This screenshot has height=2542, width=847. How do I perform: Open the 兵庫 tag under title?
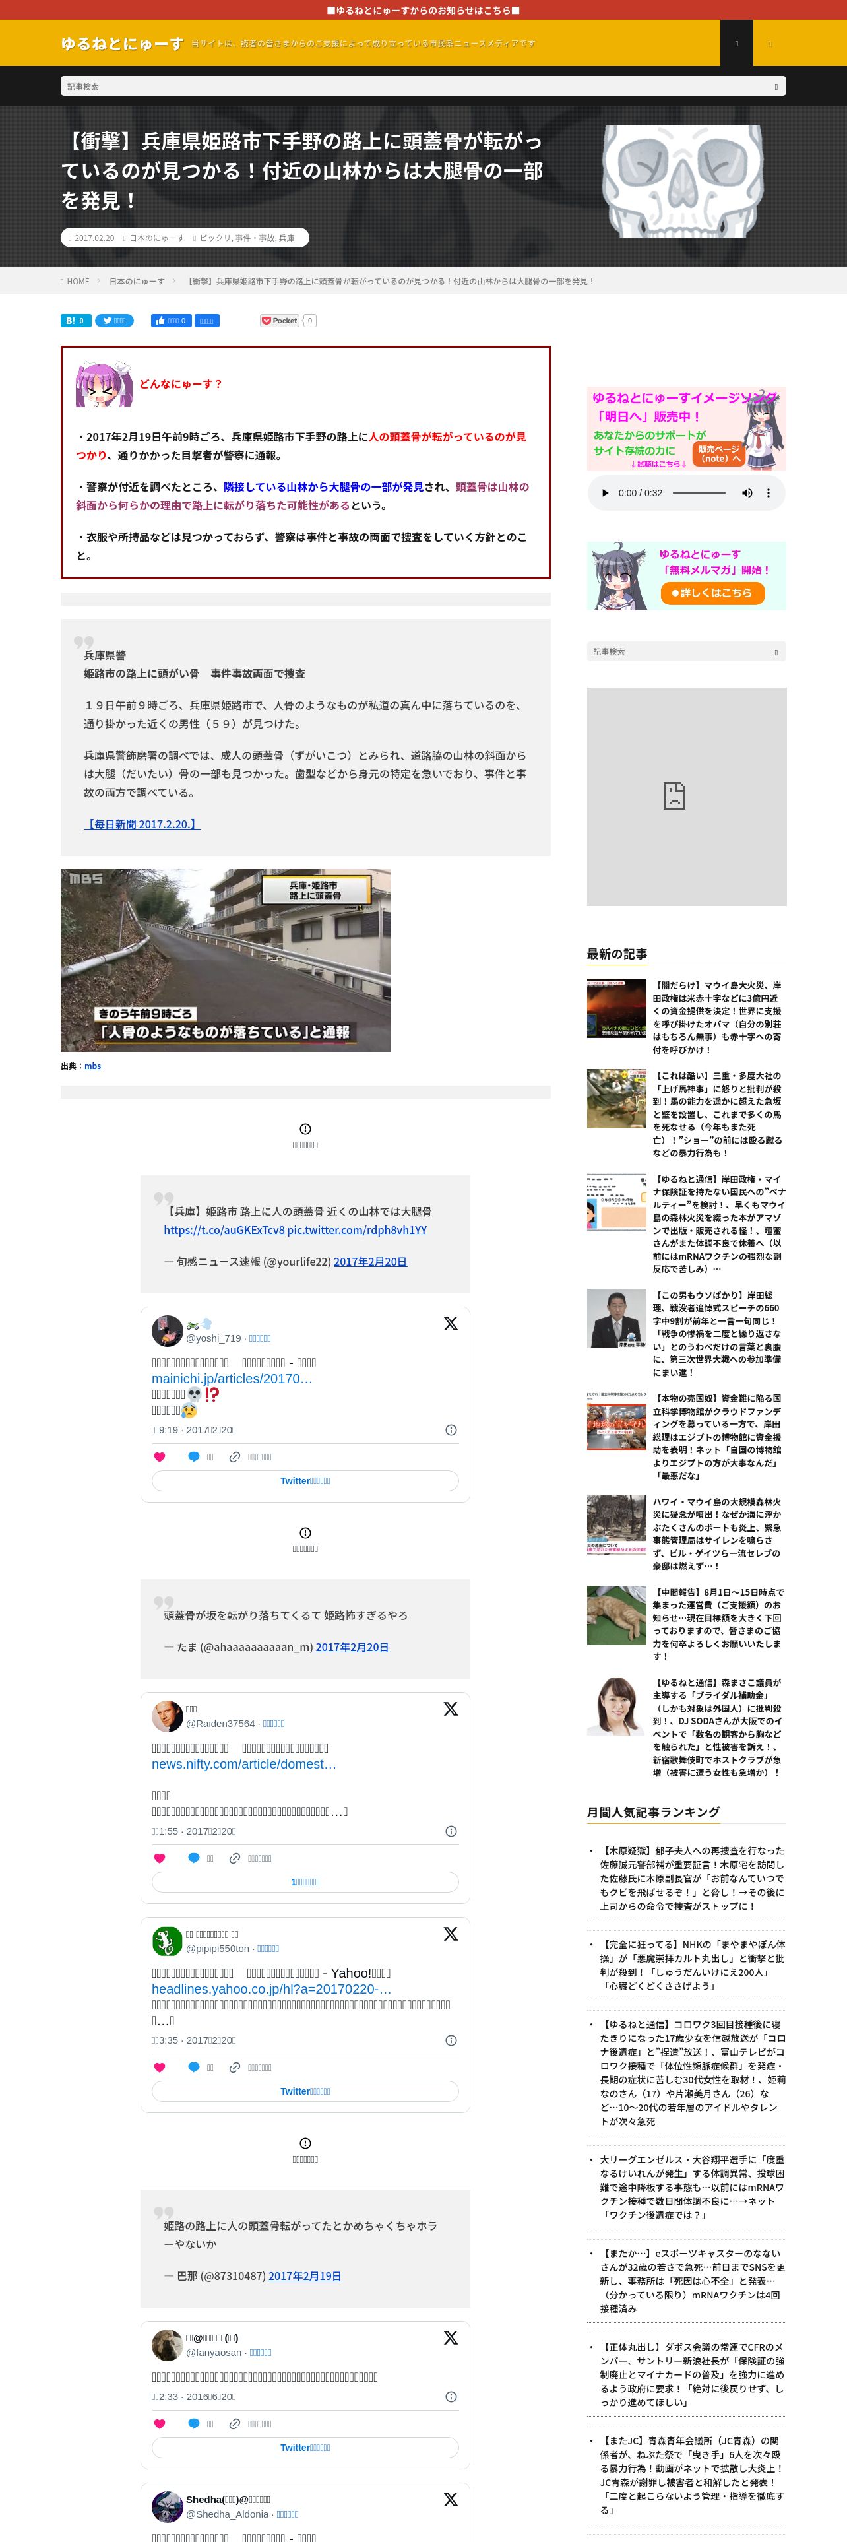pos(286,238)
